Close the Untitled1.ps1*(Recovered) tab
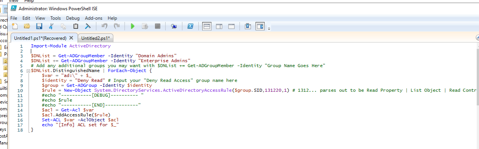The width and height of the screenshot is (479, 149). click(71, 38)
